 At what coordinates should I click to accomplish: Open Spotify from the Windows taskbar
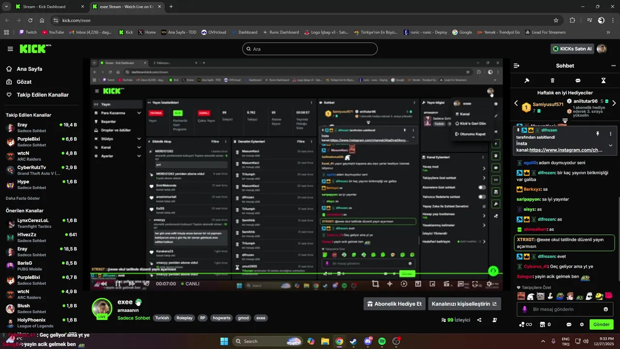click(x=382, y=341)
